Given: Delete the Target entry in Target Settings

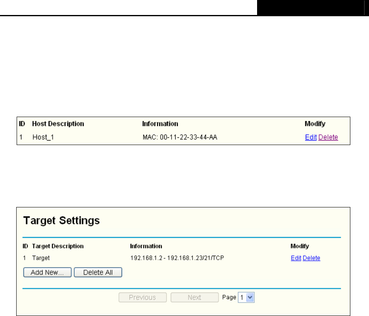Looking at the screenshot, I should [311, 258].
